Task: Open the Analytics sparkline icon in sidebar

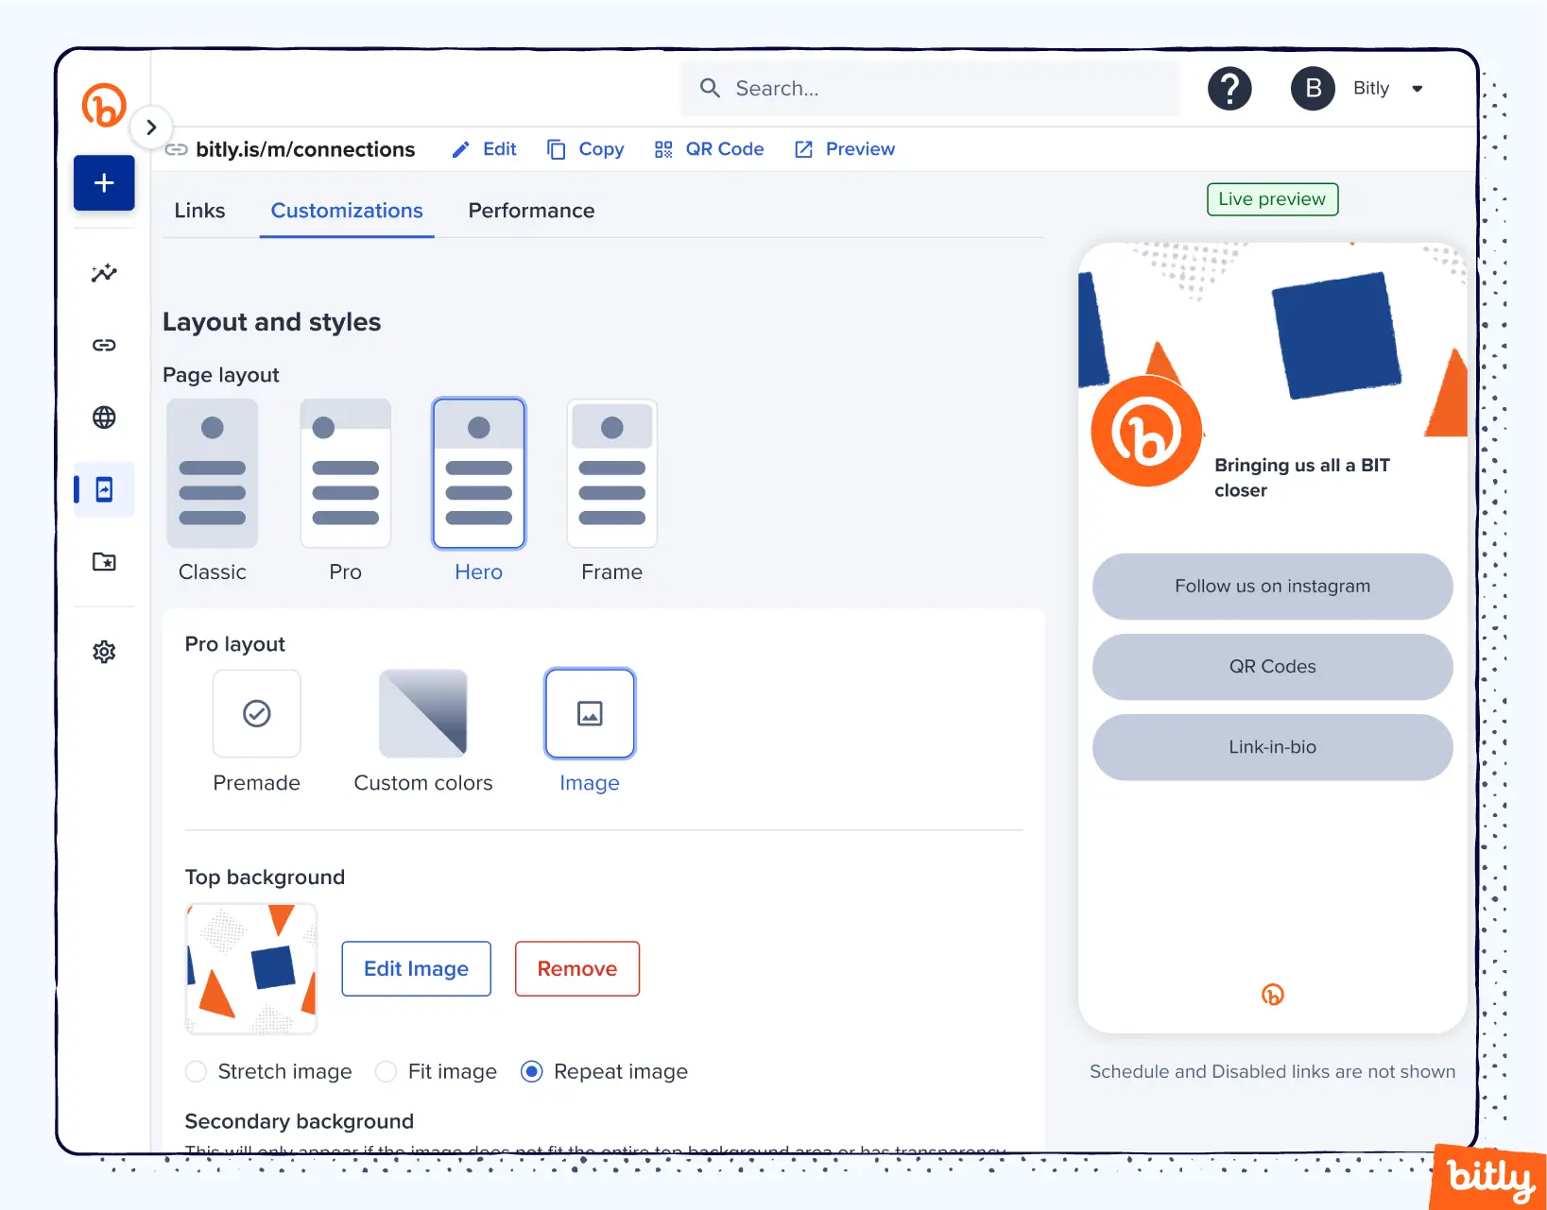Action: coord(104,273)
